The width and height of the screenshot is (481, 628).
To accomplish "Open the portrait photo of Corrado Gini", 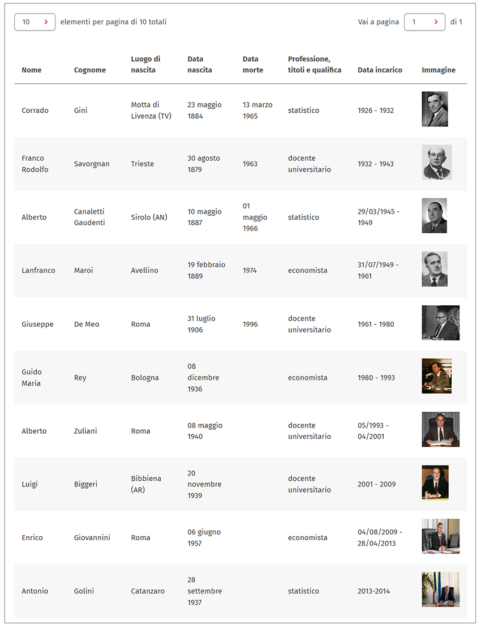I will [x=435, y=109].
